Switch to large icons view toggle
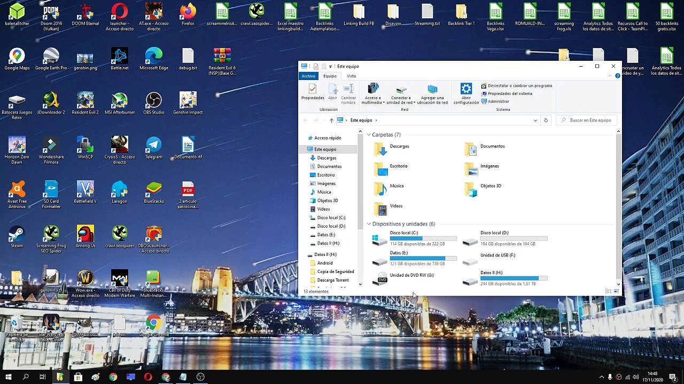Image resolution: width=684 pixels, height=384 pixels. pos(616,291)
